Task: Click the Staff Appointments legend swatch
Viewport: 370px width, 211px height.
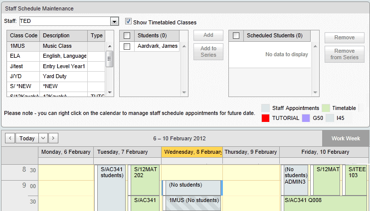Action: (x=265, y=108)
